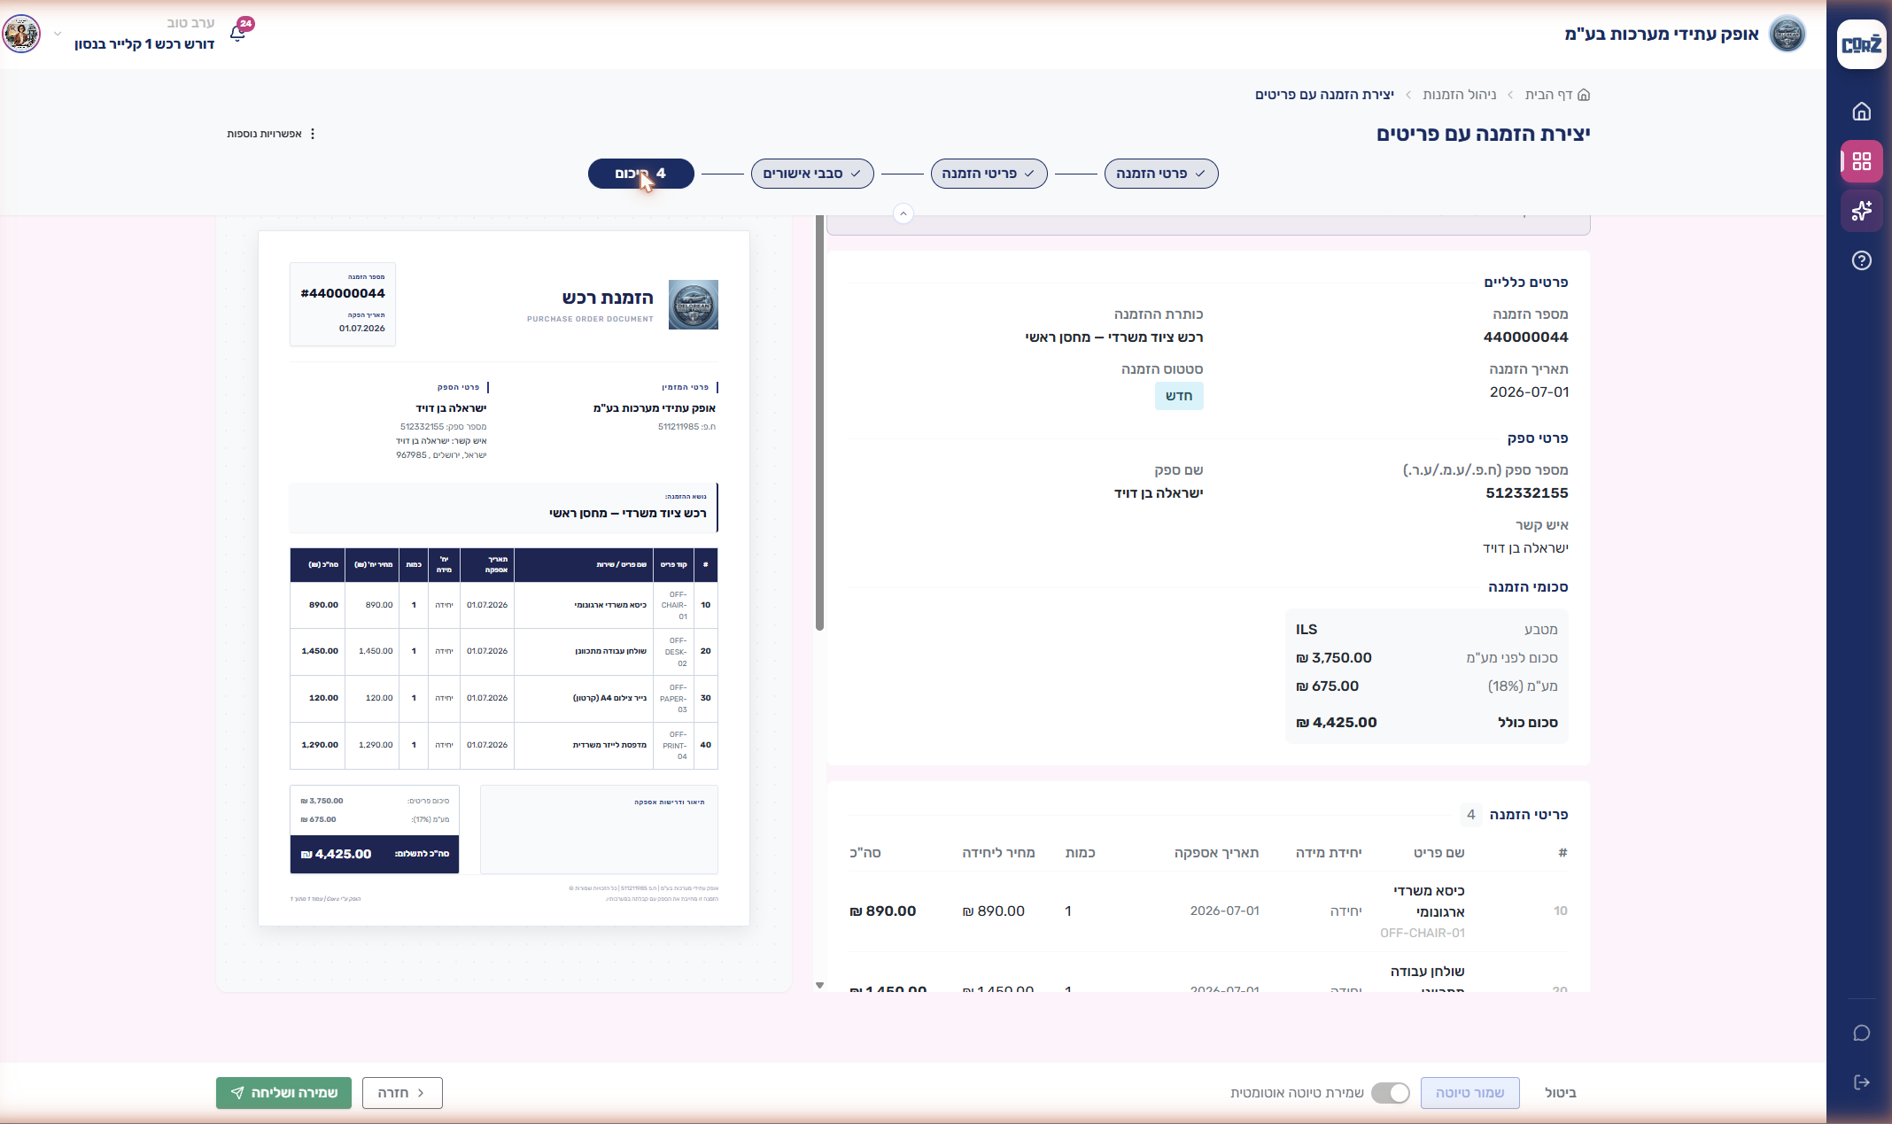
Task: Go to the פרטי הזמנה step
Action: point(1160,174)
